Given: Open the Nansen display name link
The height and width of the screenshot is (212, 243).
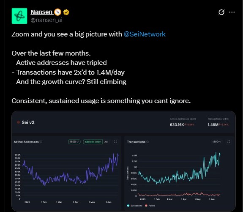Looking at the screenshot, I should click(x=41, y=12).
